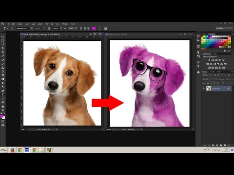The width and height of the screenshot is (234, 175).
Task: Toggle pixel layer filter in Layers panel
Action: point(215,75)
